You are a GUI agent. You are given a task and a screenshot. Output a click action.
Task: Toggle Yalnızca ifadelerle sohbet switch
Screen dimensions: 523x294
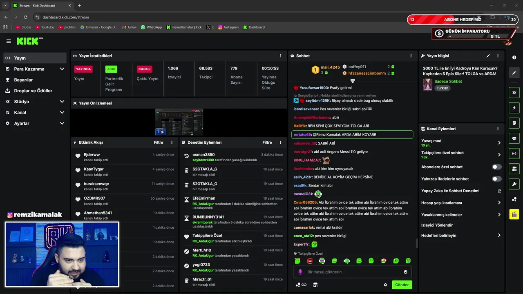tap(497, 179)
